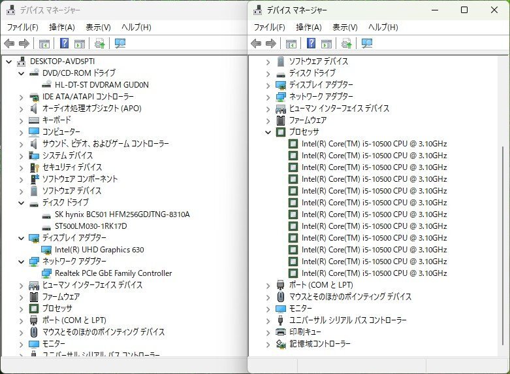This screenshot has height=374, width=510.
Task: Click Properties pane icon in left window toolbar
Action: [x=80, y=43]
